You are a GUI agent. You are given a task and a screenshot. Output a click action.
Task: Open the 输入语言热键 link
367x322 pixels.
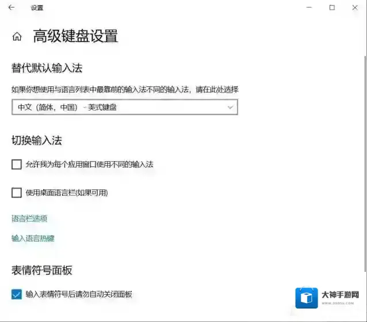pos(33,238)
